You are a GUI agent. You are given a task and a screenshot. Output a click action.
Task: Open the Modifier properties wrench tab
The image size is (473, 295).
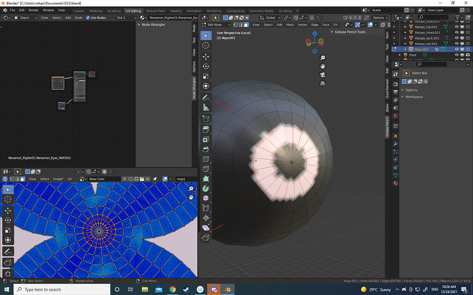point(395,144)
